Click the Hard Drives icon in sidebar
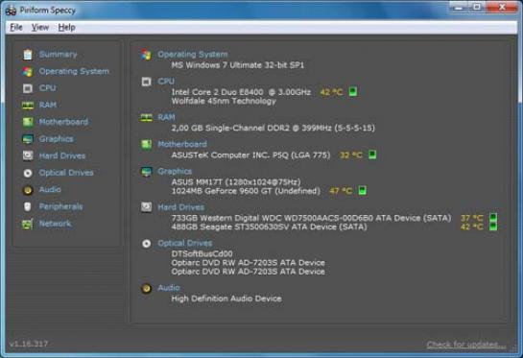Image resolution: width=523 pixels, height=358 pixels. [28, 155]
